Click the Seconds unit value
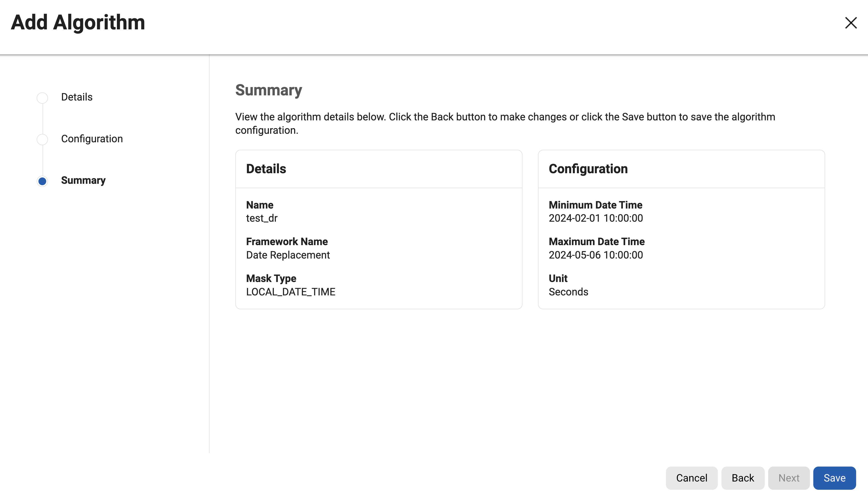Screen dimensions: 868x498 click(568, 292)
